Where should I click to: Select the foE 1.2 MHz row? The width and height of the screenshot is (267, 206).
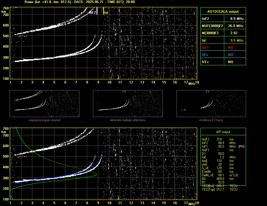click(219, 157)
